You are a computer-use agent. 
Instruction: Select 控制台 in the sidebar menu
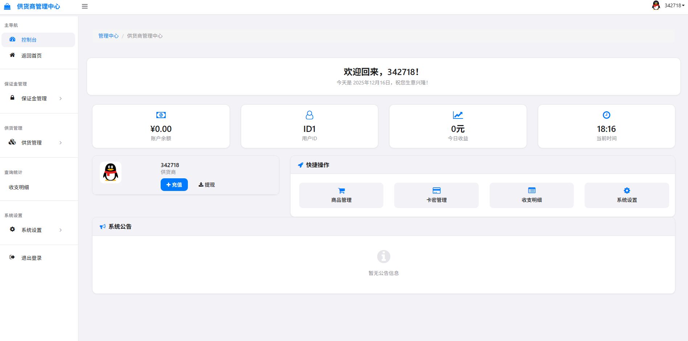29,40
